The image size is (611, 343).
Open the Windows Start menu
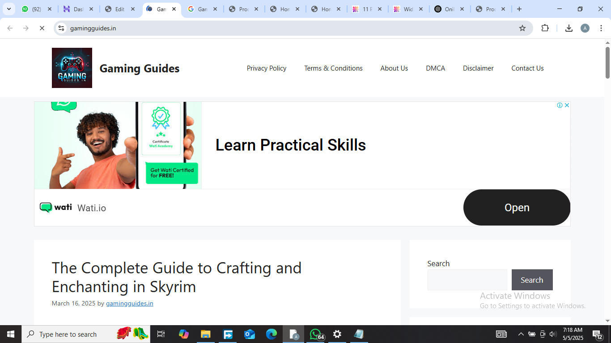pos(11,334)
